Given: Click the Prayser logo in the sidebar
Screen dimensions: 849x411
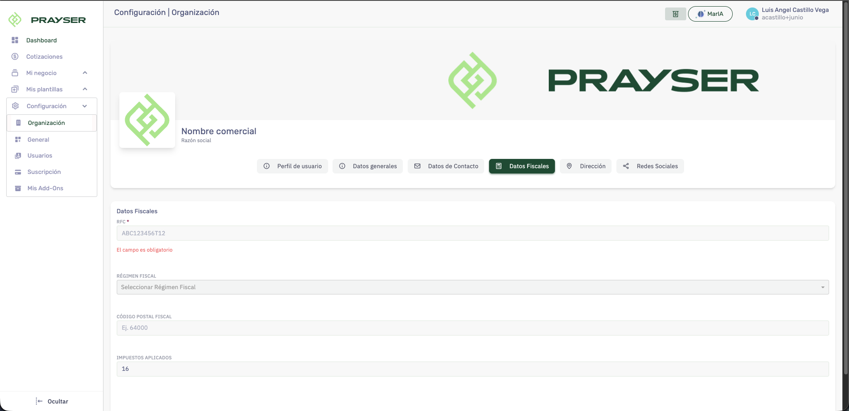Looking at the screenshot, I should click(47, 19).
